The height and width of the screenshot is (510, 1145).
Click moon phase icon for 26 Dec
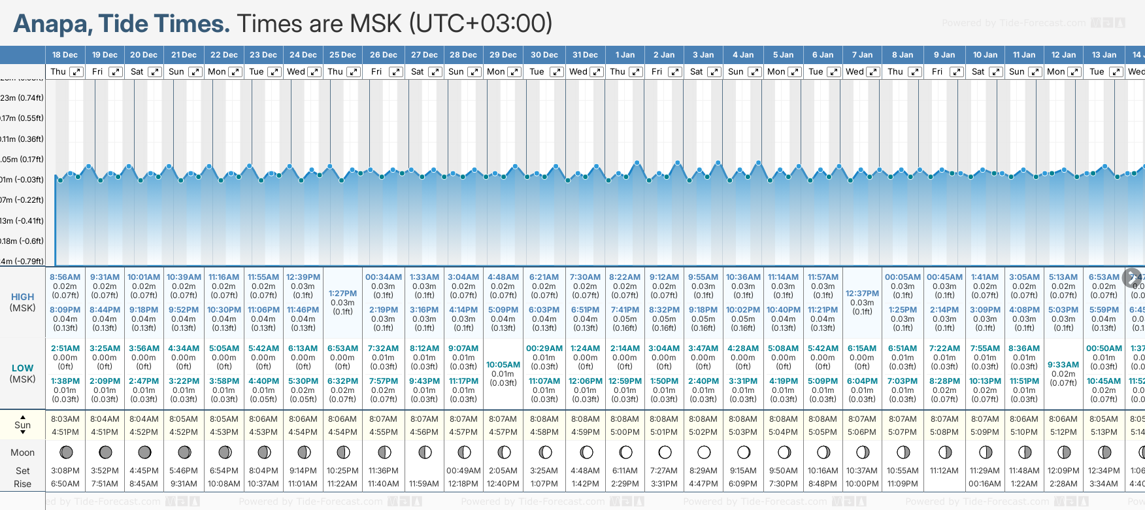pos(384,452)
